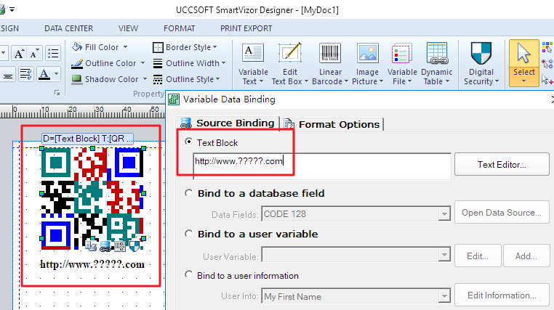Decrease font size with smaller A icon

pyautogui.click(x=34, y=54)
